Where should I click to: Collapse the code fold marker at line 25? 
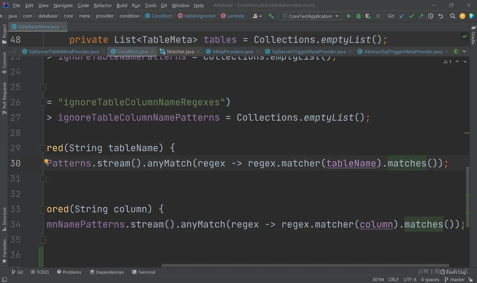pos(43,87)
